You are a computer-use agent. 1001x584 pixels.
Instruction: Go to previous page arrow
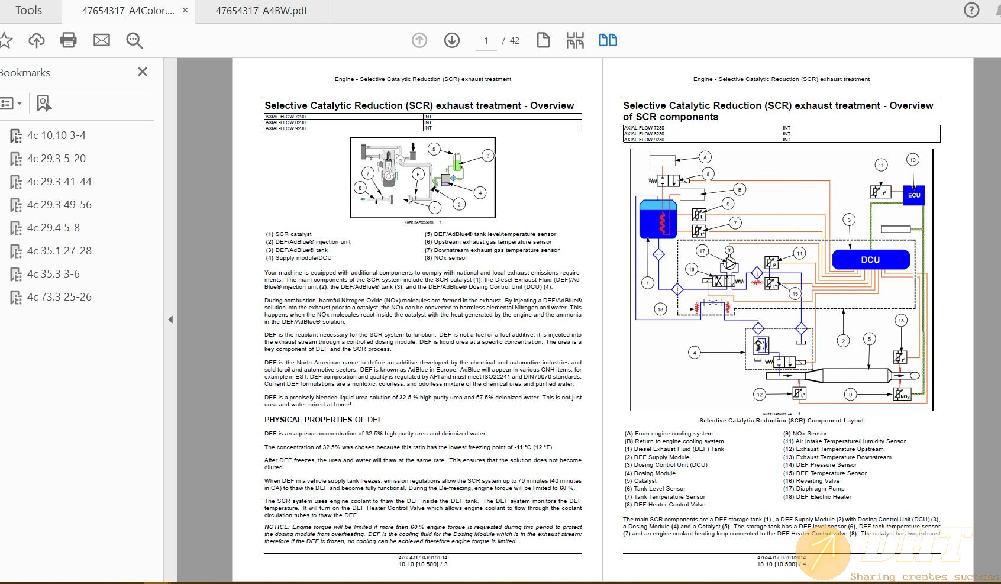point(419,40)
